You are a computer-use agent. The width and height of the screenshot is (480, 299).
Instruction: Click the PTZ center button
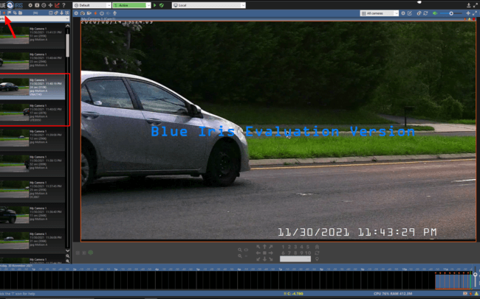tap(264, 253)
